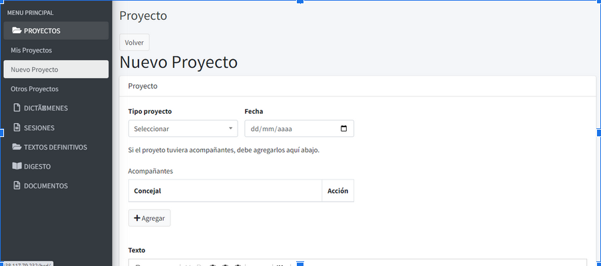Image resolution: width=601 pixels, height=266 pixels.
Task: Click the Volver button
Action: [x=134, y=43]
